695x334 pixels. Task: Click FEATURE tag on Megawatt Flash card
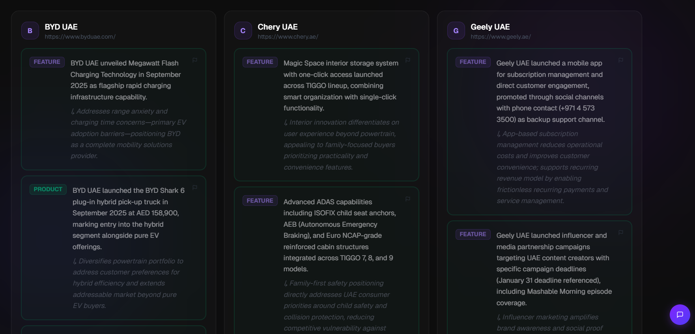[x=47, y=62]
